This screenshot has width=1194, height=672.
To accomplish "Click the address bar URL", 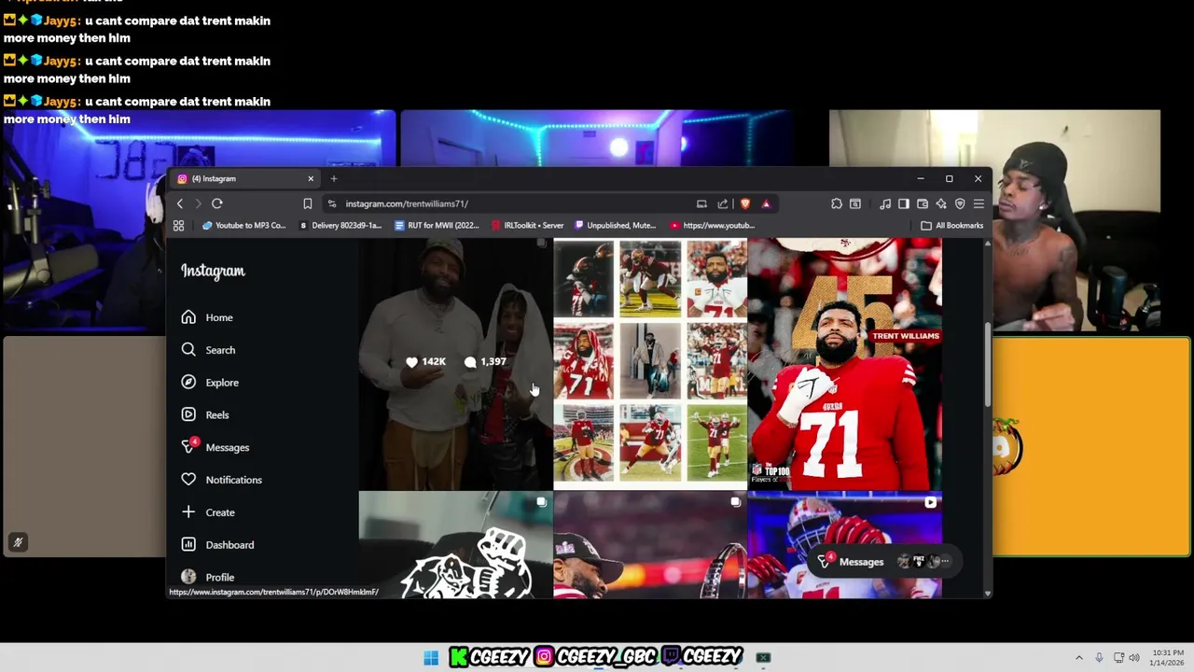I will [407, 203].
